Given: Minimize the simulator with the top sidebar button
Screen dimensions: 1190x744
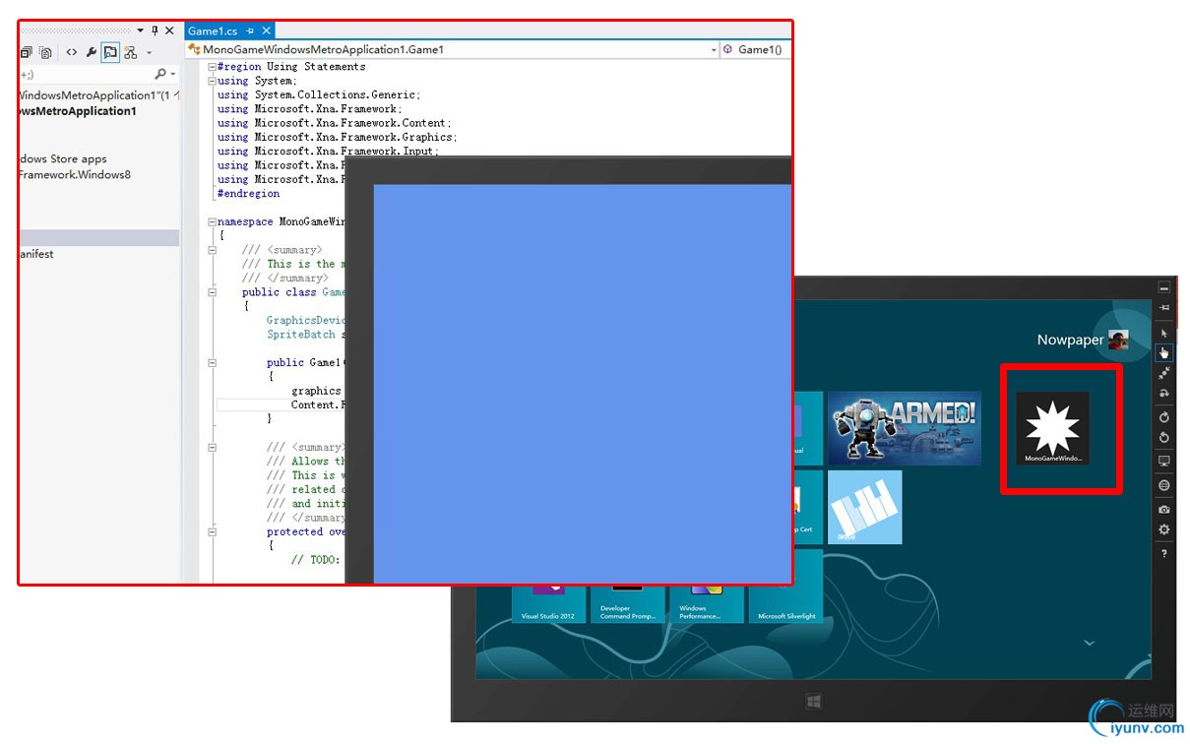Looking at the screenshot, I should (x=1164, y=288).
